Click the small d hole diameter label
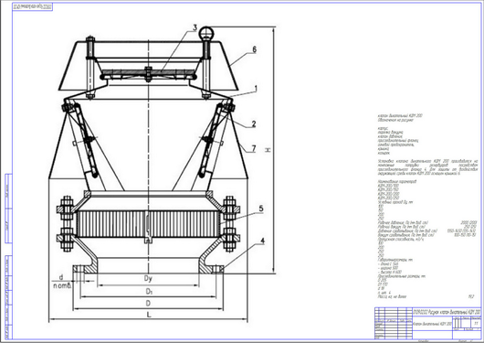This screenshot has width=484, height=343. pos(61,277)
